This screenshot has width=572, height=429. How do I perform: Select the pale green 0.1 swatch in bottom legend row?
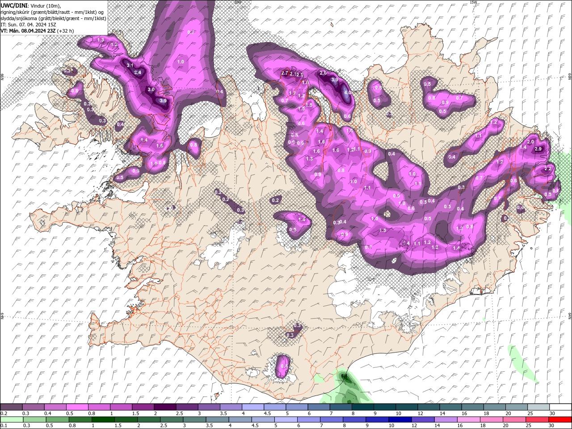pyautogui.click(x=12, y=419)
